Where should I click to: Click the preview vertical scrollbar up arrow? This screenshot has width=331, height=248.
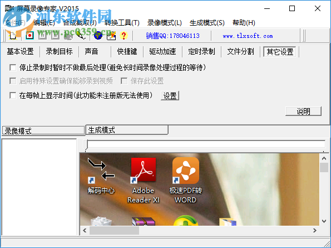(x=324, y=158)
